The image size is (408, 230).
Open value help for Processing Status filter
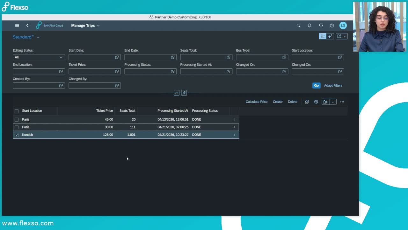coord(173,72)
